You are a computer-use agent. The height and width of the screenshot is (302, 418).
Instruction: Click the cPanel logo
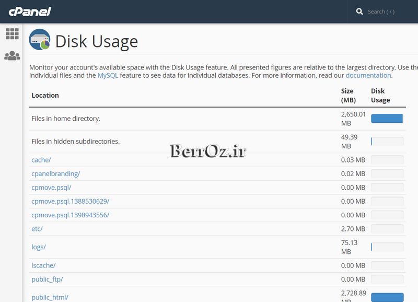click(x=29, y=11)
